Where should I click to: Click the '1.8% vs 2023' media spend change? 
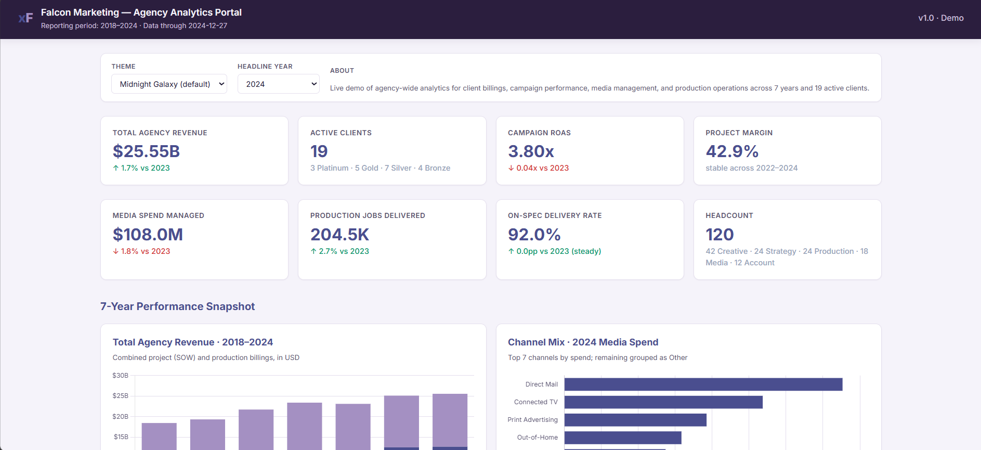click(141, 251)
